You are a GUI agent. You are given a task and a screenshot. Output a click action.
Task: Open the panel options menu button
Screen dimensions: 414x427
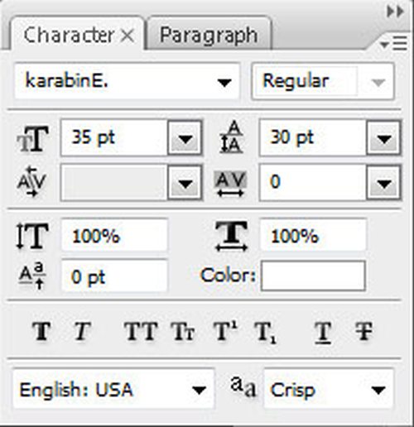(x=393, y=44)
